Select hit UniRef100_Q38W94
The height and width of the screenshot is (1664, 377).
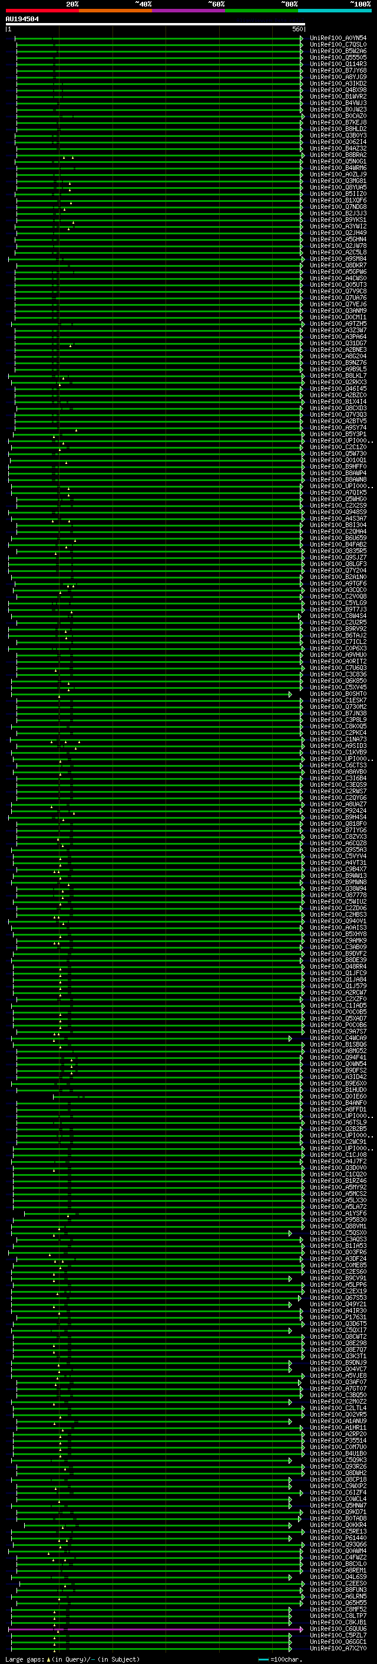click(338, 889)
